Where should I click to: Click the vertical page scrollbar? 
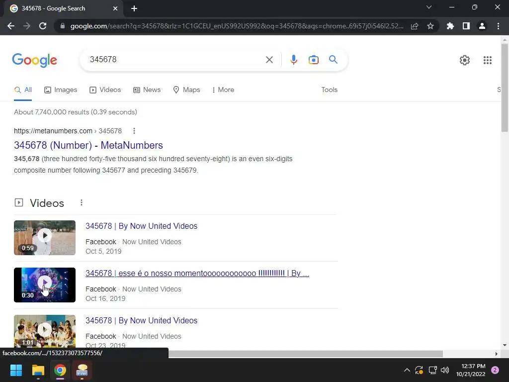[505, 88]
